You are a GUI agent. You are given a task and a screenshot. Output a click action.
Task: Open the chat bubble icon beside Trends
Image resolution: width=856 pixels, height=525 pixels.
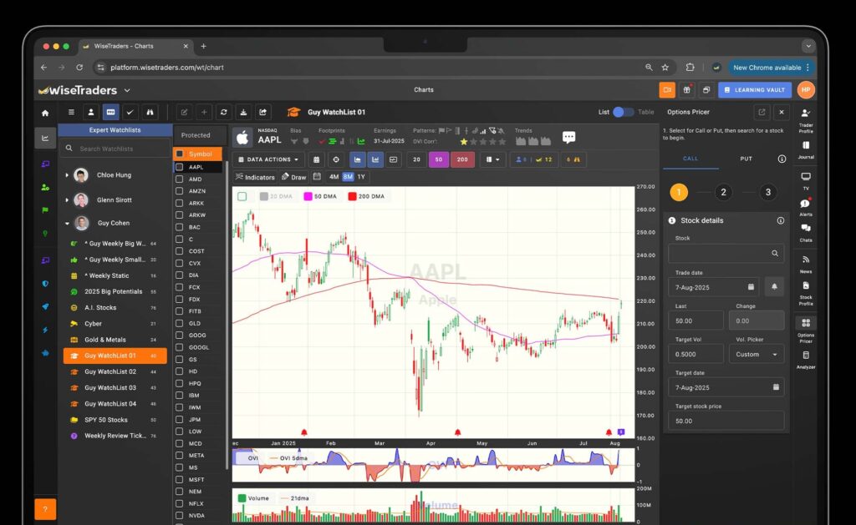coord(568,138)
